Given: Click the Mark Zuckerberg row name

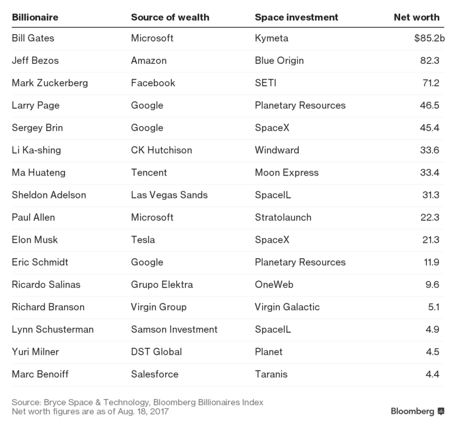Looking at the screenshot, I should [x=50, y=83].
